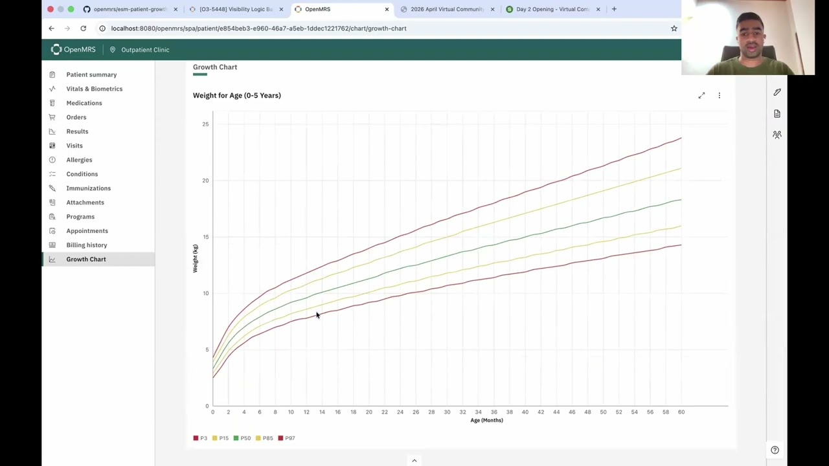829x466 pixels.
Task: Open Programs page
Action: [x=80, y=217]
